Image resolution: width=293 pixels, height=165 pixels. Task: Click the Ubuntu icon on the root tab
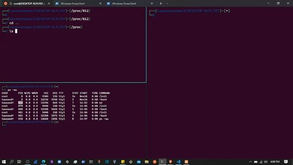5,3
